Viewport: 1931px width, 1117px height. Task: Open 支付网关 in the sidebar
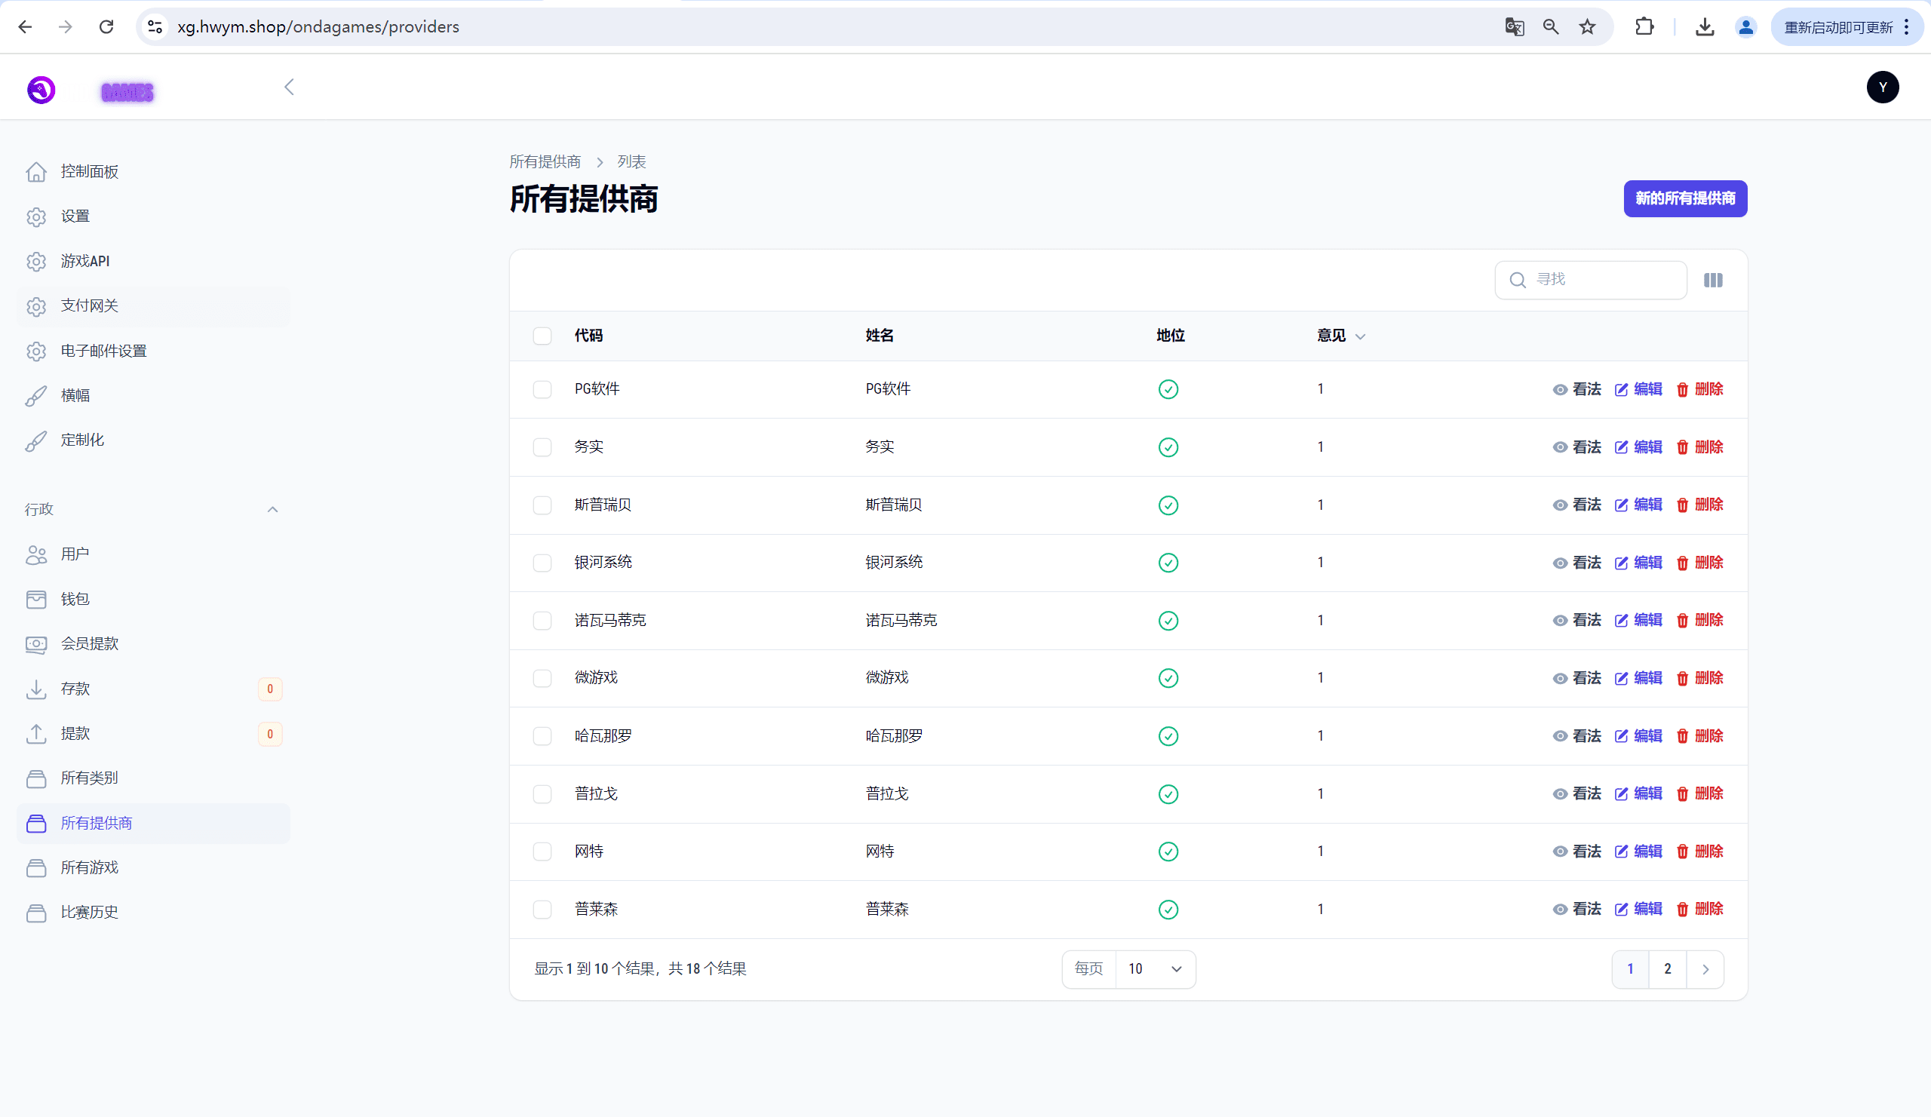90,305
